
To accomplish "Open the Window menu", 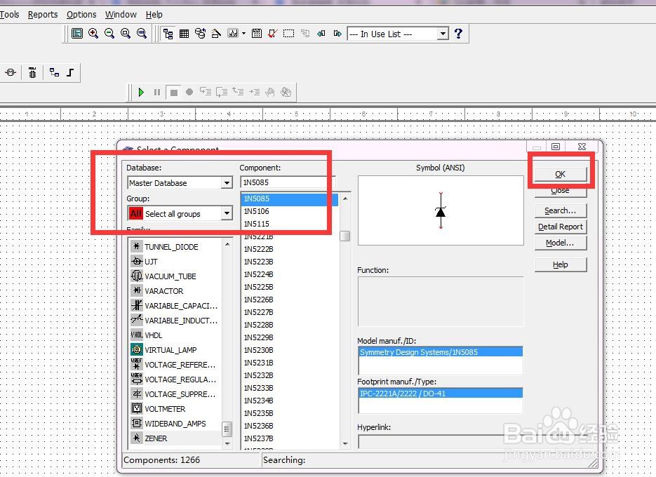I will 121,15.
